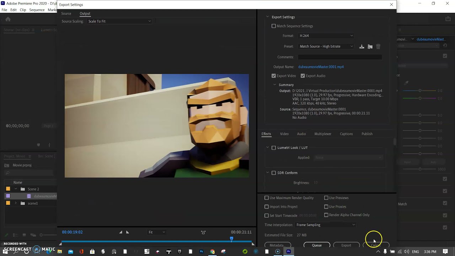Switch to the Source tab

pos(66,14)
